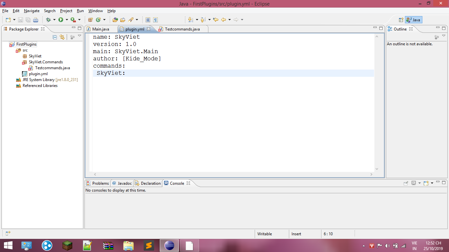Image resolution: width=449 pixels, height=252 pixels.
Task: Switch to the Testcommands.java editor tab
Action: point(182,29)
